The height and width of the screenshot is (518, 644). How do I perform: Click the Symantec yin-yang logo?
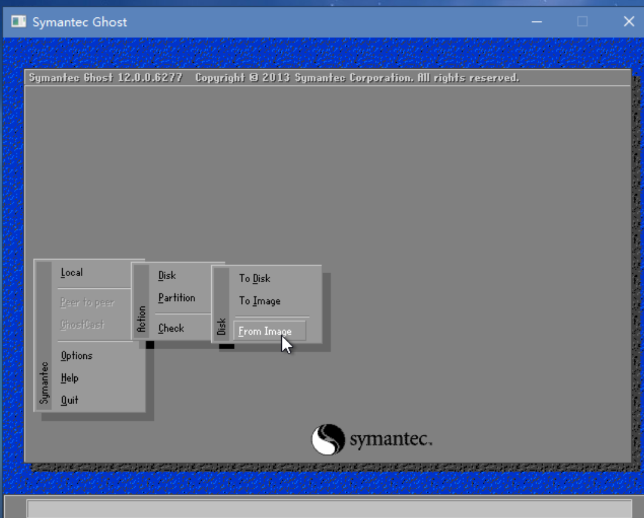click(328, 439)
